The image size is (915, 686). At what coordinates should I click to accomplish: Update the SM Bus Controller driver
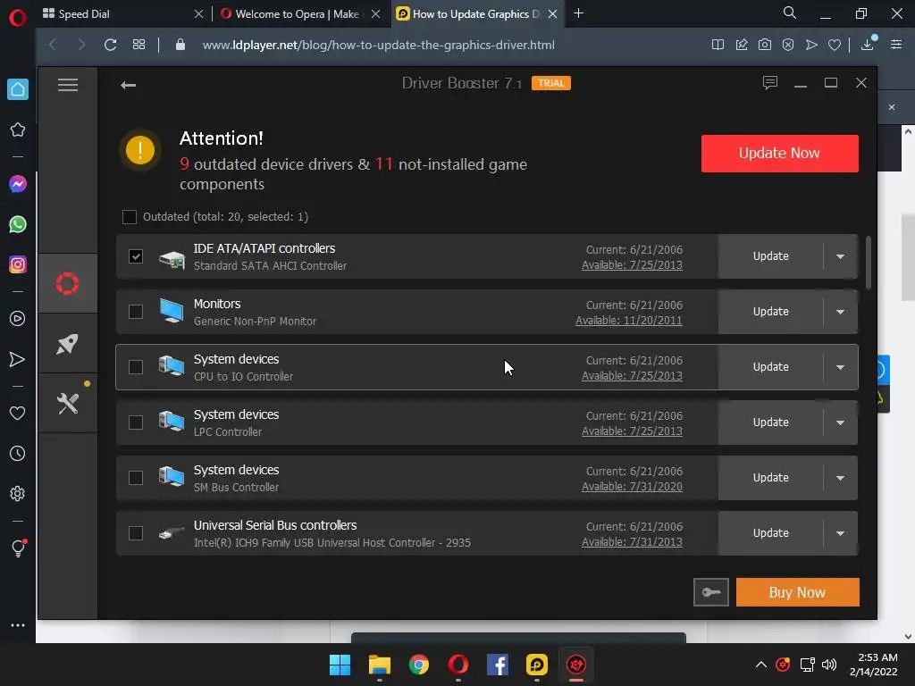click(771, 478)
